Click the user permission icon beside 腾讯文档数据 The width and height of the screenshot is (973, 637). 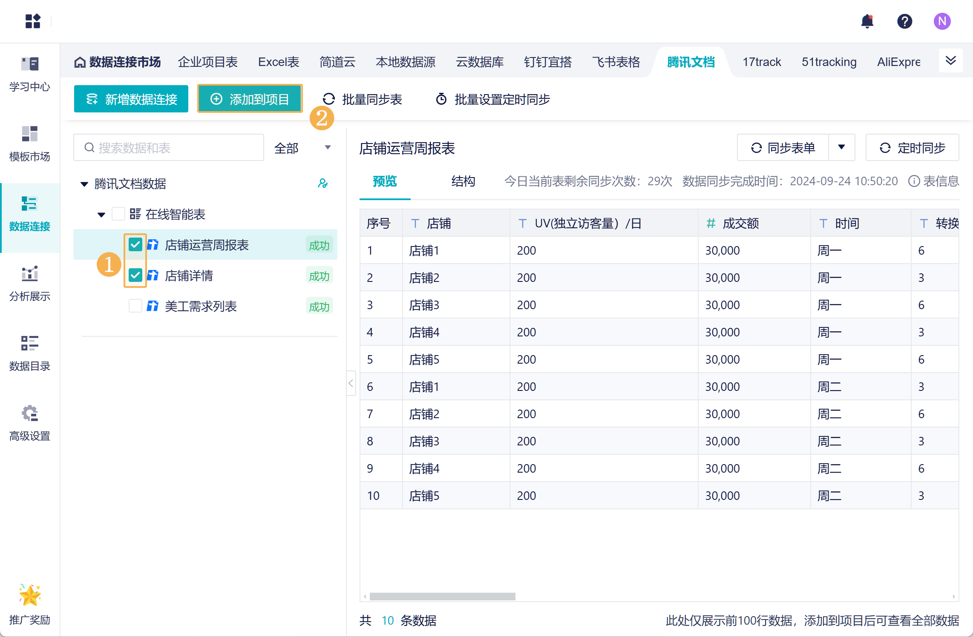pyautogui.click(x=323, y=184)
